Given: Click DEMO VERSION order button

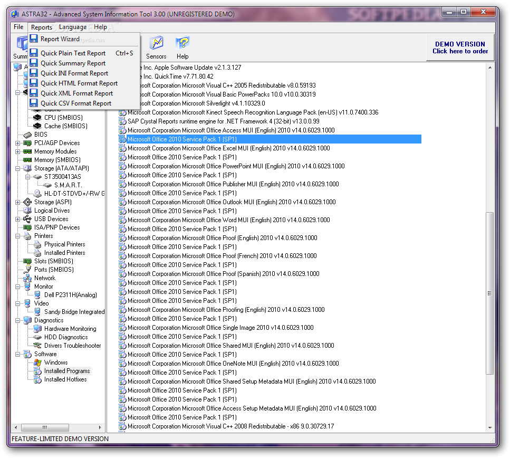Looking at the screenshot, I should 460,47.
